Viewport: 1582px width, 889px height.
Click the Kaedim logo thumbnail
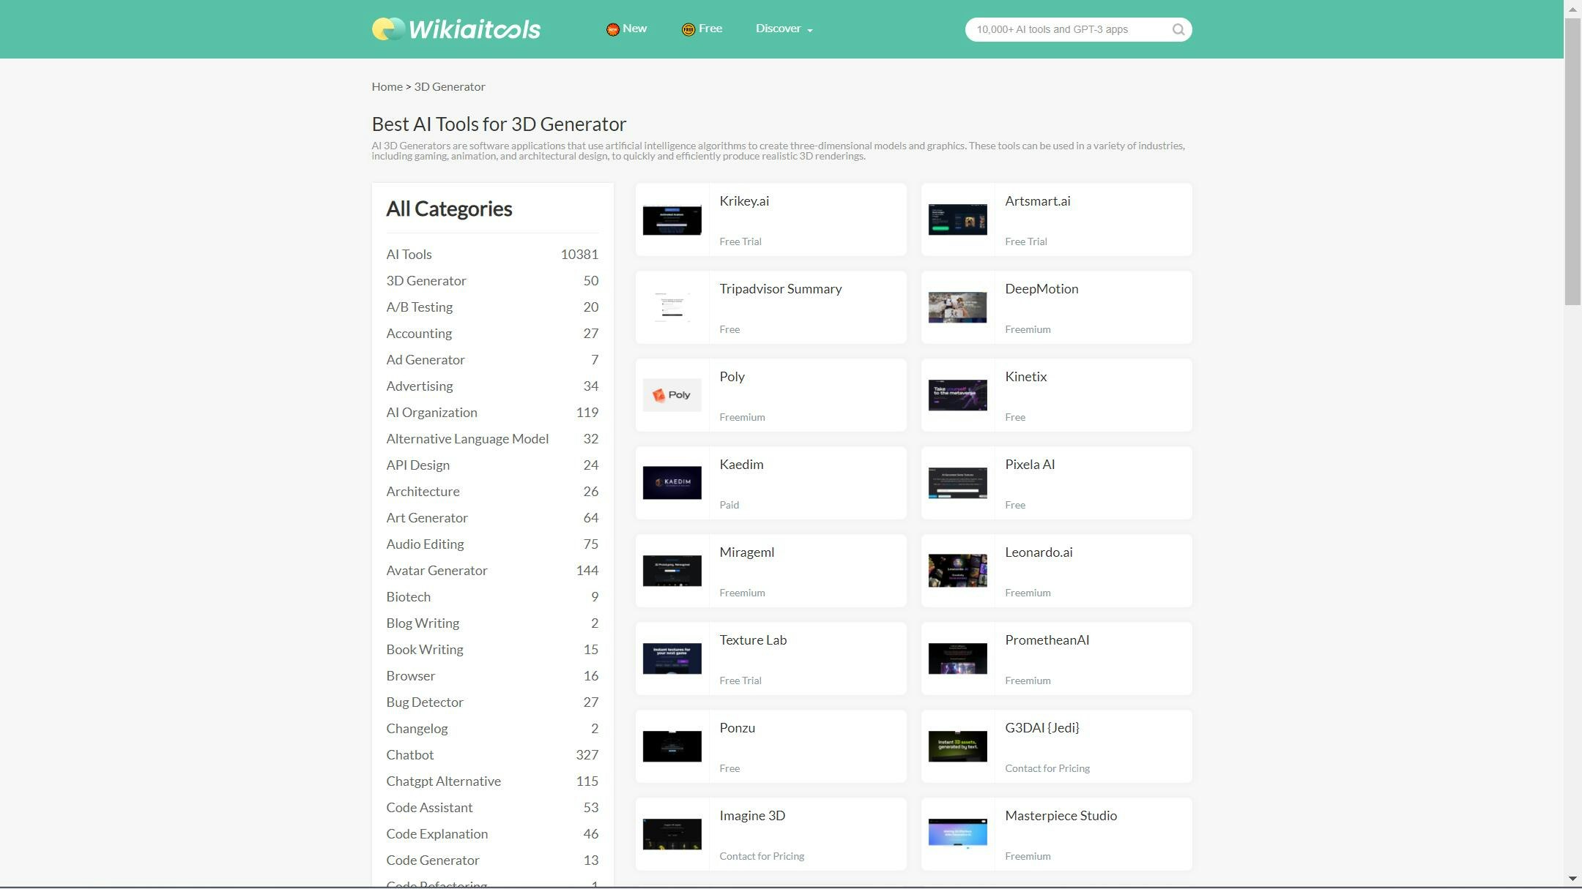(672, 483)
